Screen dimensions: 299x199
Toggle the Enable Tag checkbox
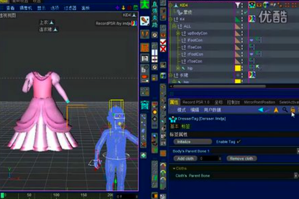tap(239, 142)
